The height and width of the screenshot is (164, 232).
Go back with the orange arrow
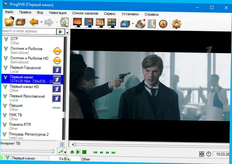(x=34, y=22)
